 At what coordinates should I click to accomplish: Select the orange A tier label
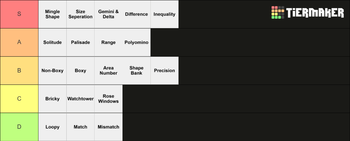pos(19,42)
